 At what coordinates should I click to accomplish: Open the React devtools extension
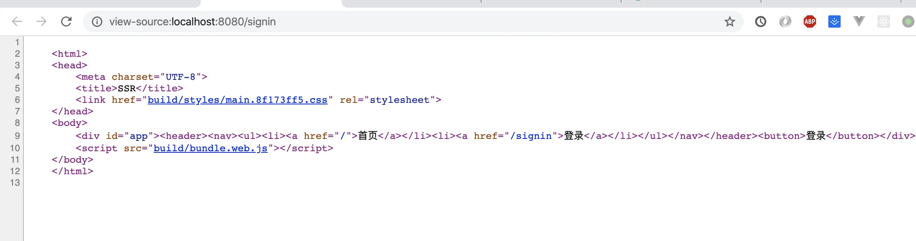click(x=883, y=21)
